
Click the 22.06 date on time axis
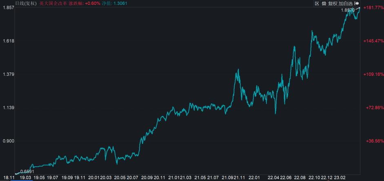286,177
